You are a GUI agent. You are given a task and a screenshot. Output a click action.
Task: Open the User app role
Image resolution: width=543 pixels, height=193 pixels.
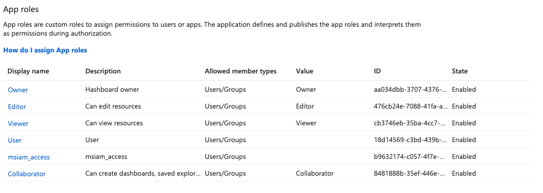(15, 140)
